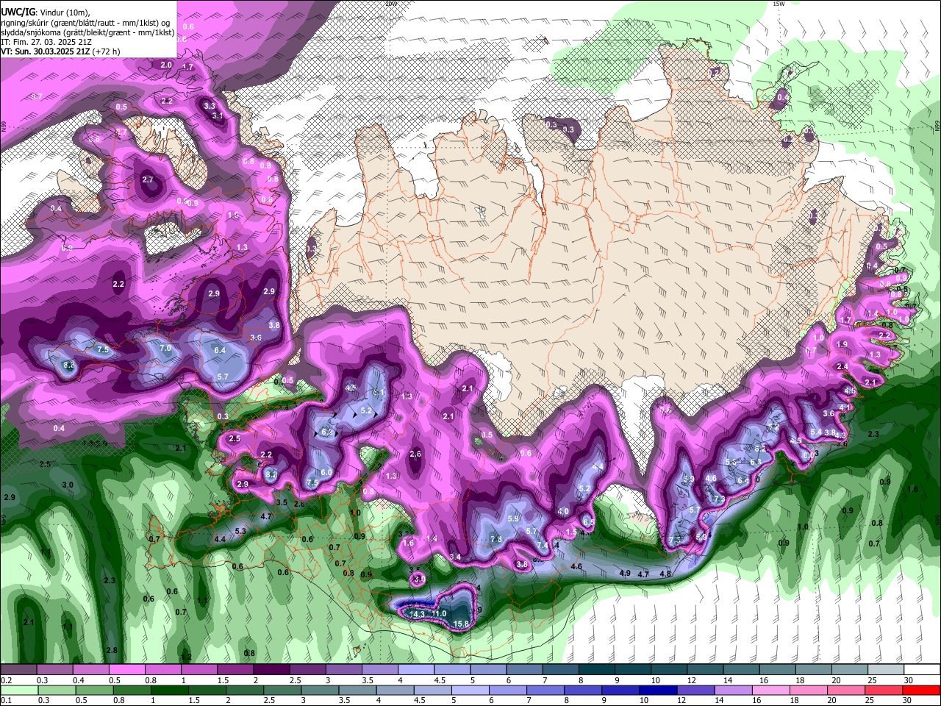Click the white swatch ending the top scale

[921, 670]
